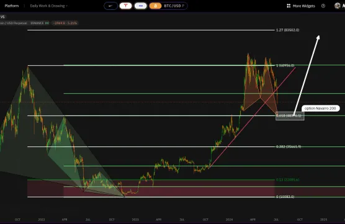345x224 pixels.
Task: Click the 2022 label on time axis
Action: click(x=41, y=220)
